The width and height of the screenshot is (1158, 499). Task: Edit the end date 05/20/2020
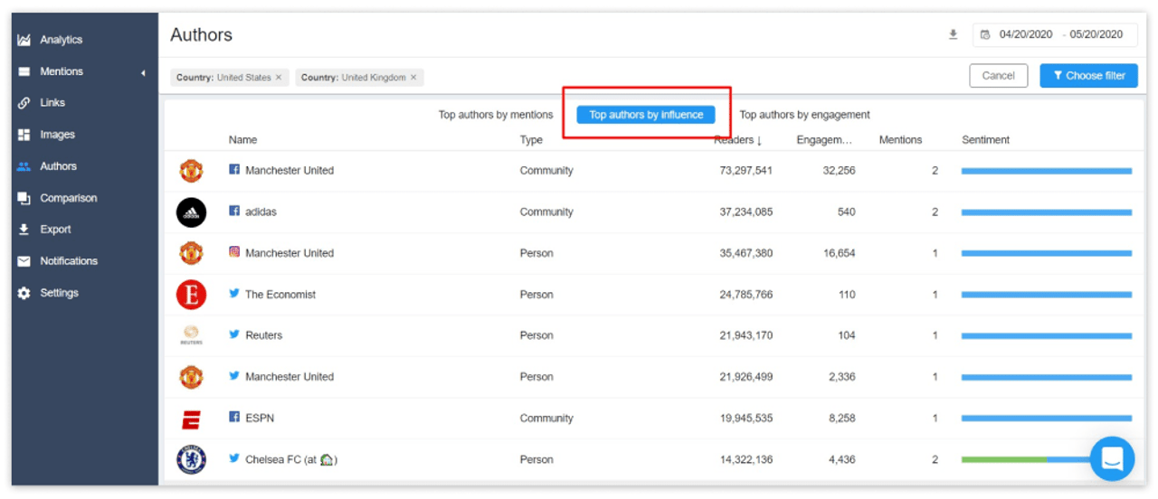(1096, 34)
